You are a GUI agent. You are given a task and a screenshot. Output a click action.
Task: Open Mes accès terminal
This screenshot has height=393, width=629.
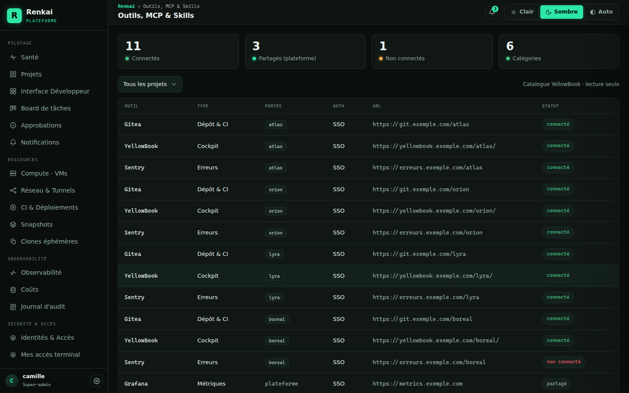pos(54,355)
